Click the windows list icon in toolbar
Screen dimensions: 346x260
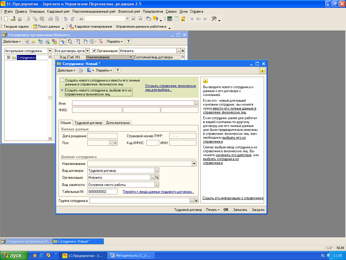tap(149, 19)
